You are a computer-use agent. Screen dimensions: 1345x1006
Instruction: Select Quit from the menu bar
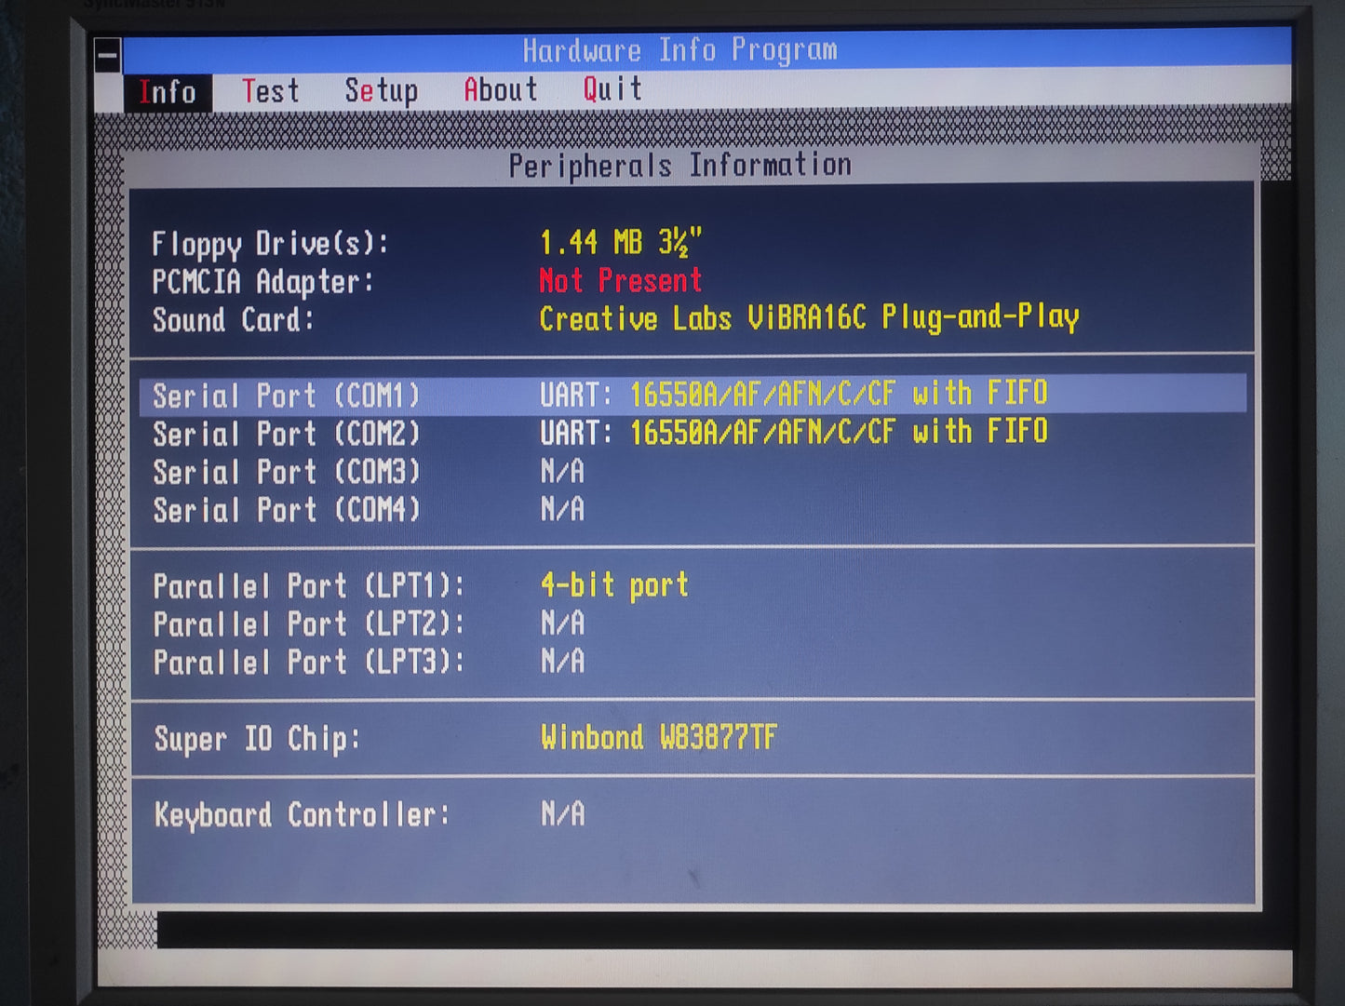610,88
